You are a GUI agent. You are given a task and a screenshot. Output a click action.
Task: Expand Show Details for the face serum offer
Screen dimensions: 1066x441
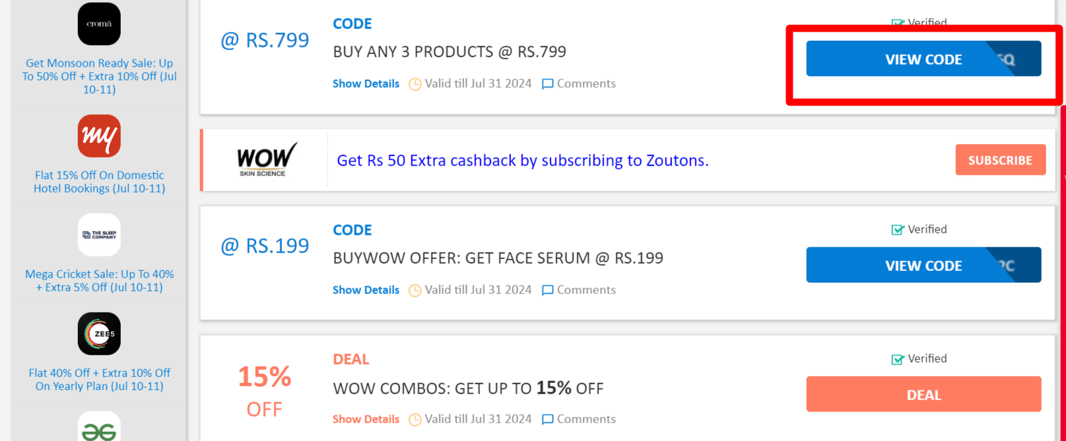click(x=366, y=289)
